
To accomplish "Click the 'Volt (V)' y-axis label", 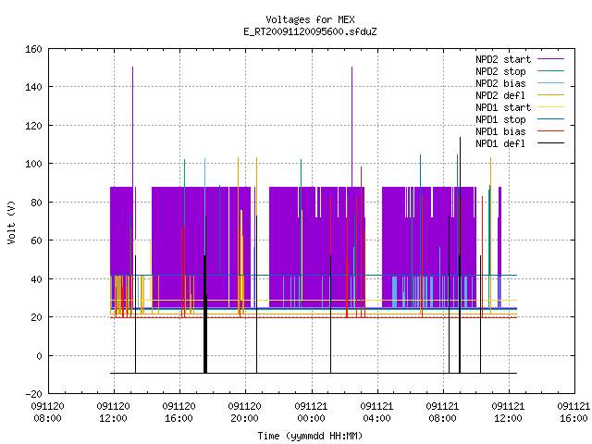I will click(x=11, y=222).
